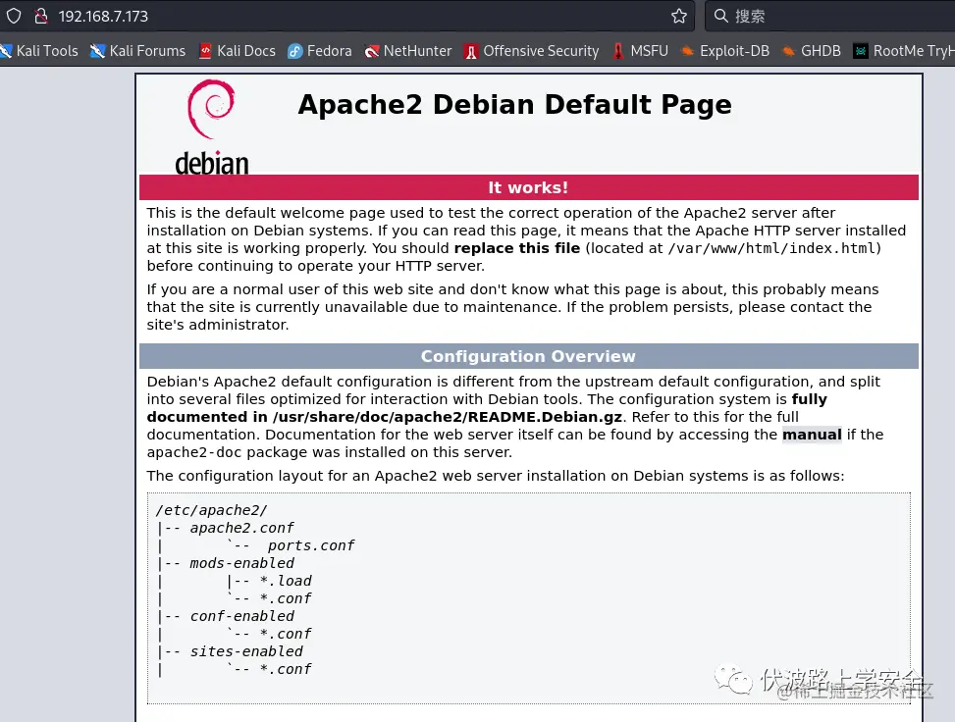Click *.conf under sites-enabled
The width and height of the screenshot is (955, 722).
286,669
